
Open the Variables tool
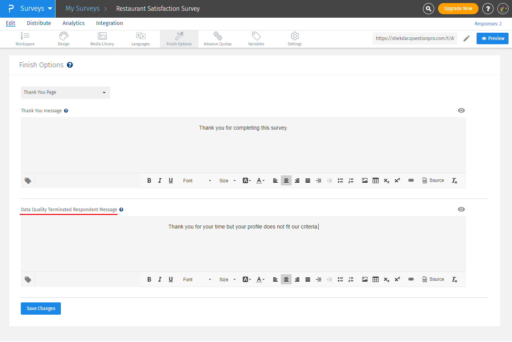[256, 39]
